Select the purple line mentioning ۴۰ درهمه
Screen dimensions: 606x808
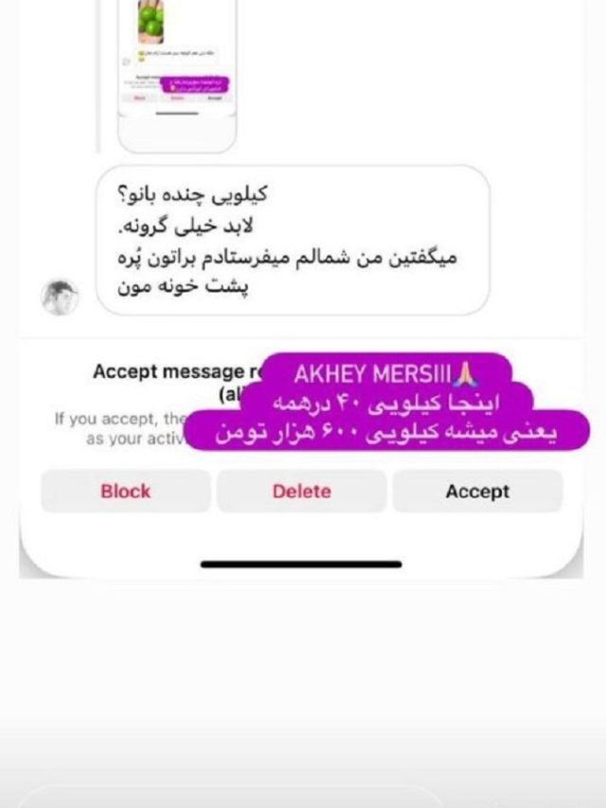coord(386,403)
